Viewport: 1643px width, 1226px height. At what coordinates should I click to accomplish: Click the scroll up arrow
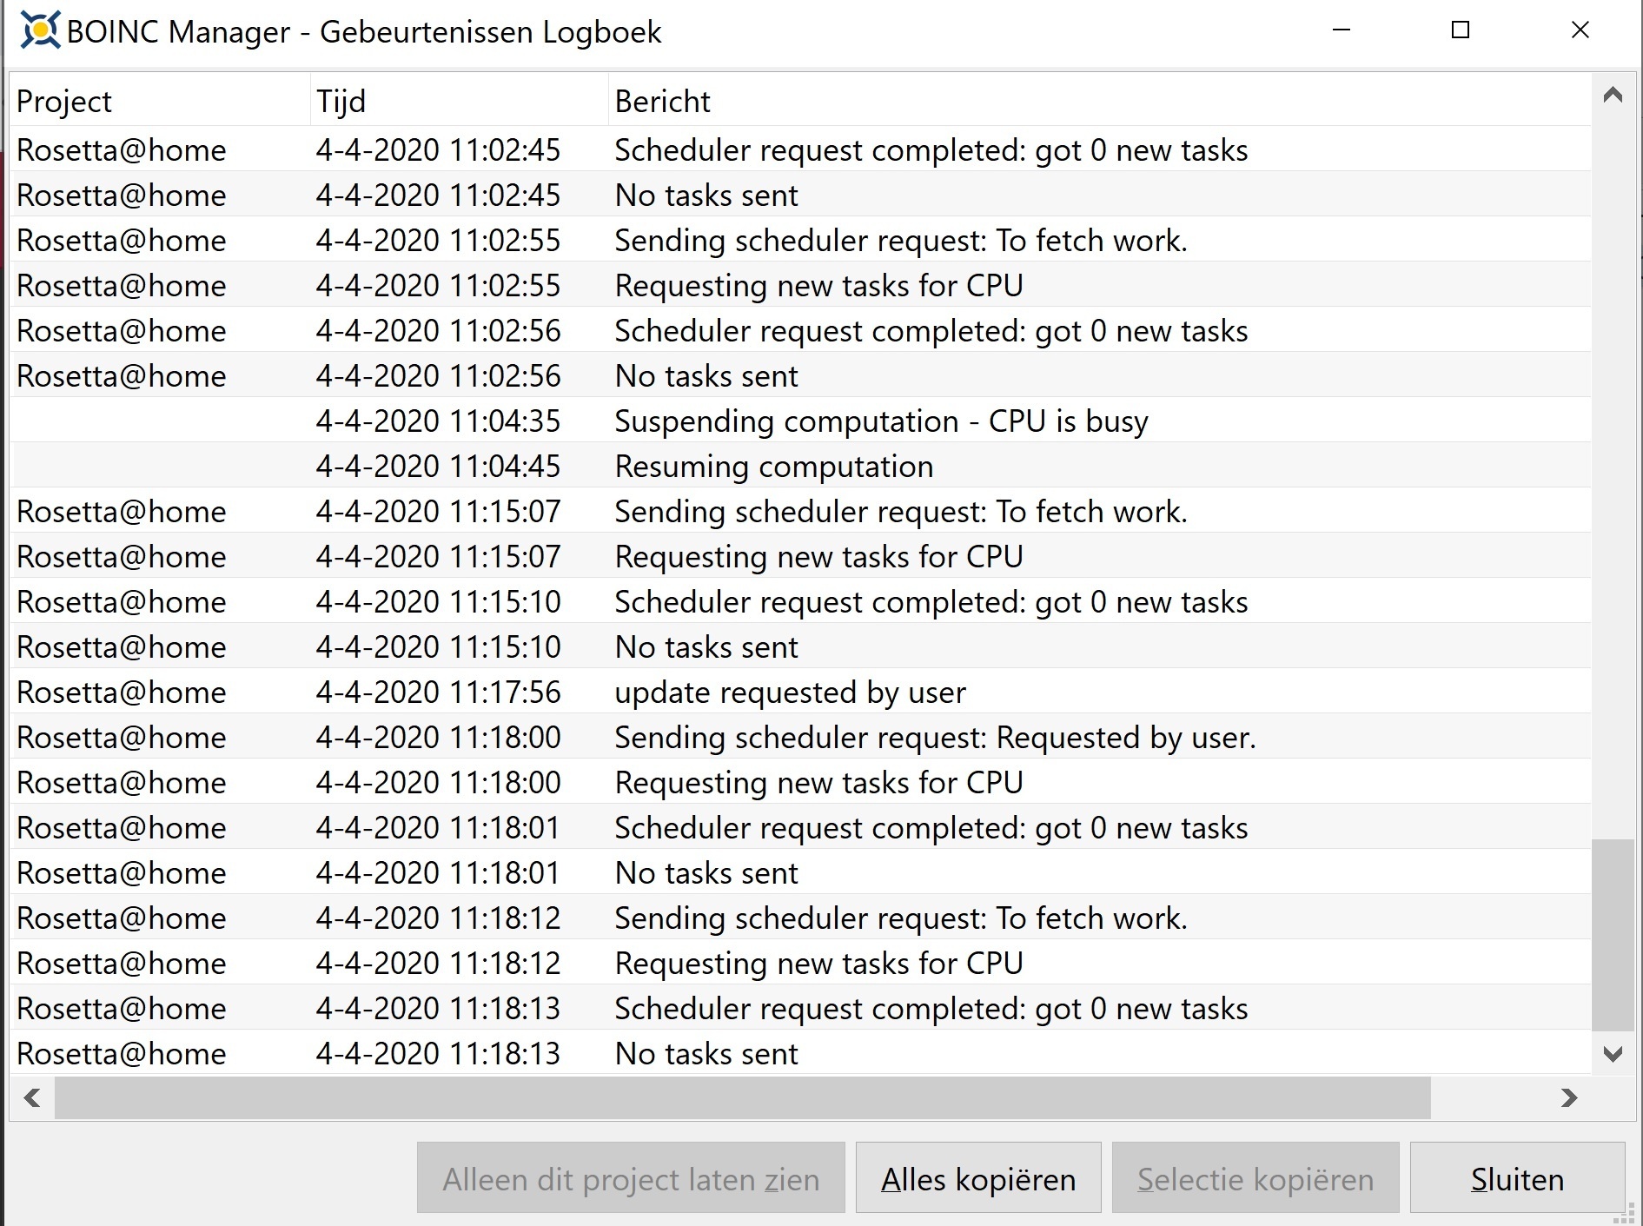click(1613, 96)
